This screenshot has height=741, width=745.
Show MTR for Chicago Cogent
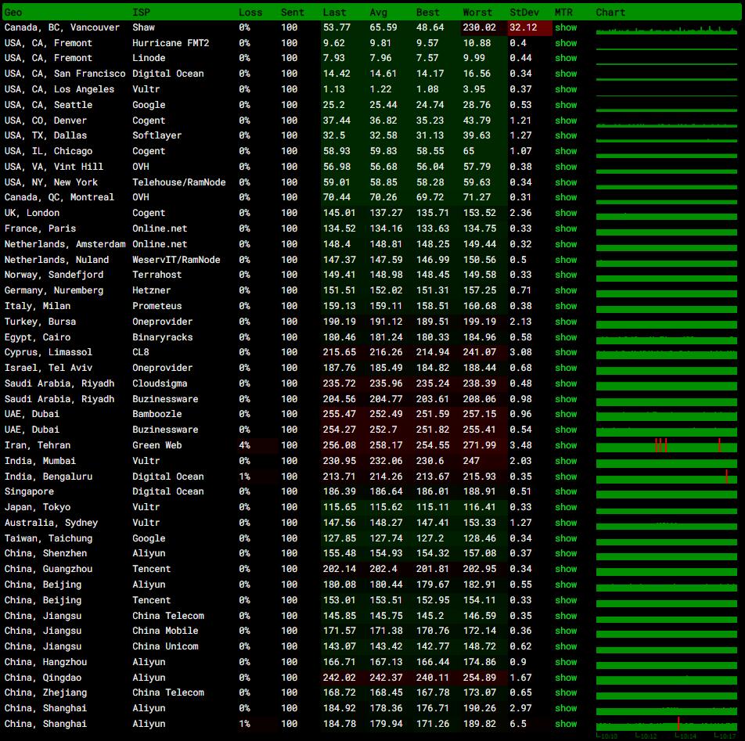[566, 151]
